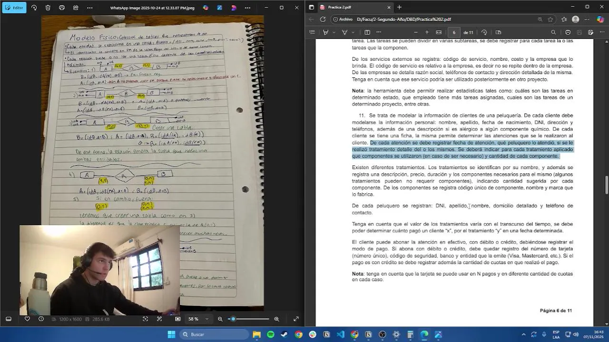Toggle actual size view icon in Photos
This screenshot has width=609, height=342.
[178, 319]
